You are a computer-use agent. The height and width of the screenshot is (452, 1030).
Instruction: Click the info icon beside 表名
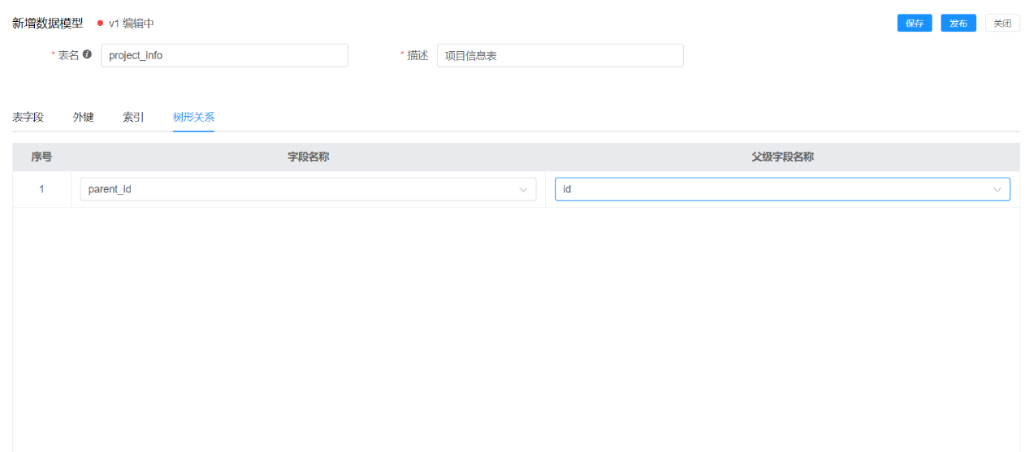87,54
